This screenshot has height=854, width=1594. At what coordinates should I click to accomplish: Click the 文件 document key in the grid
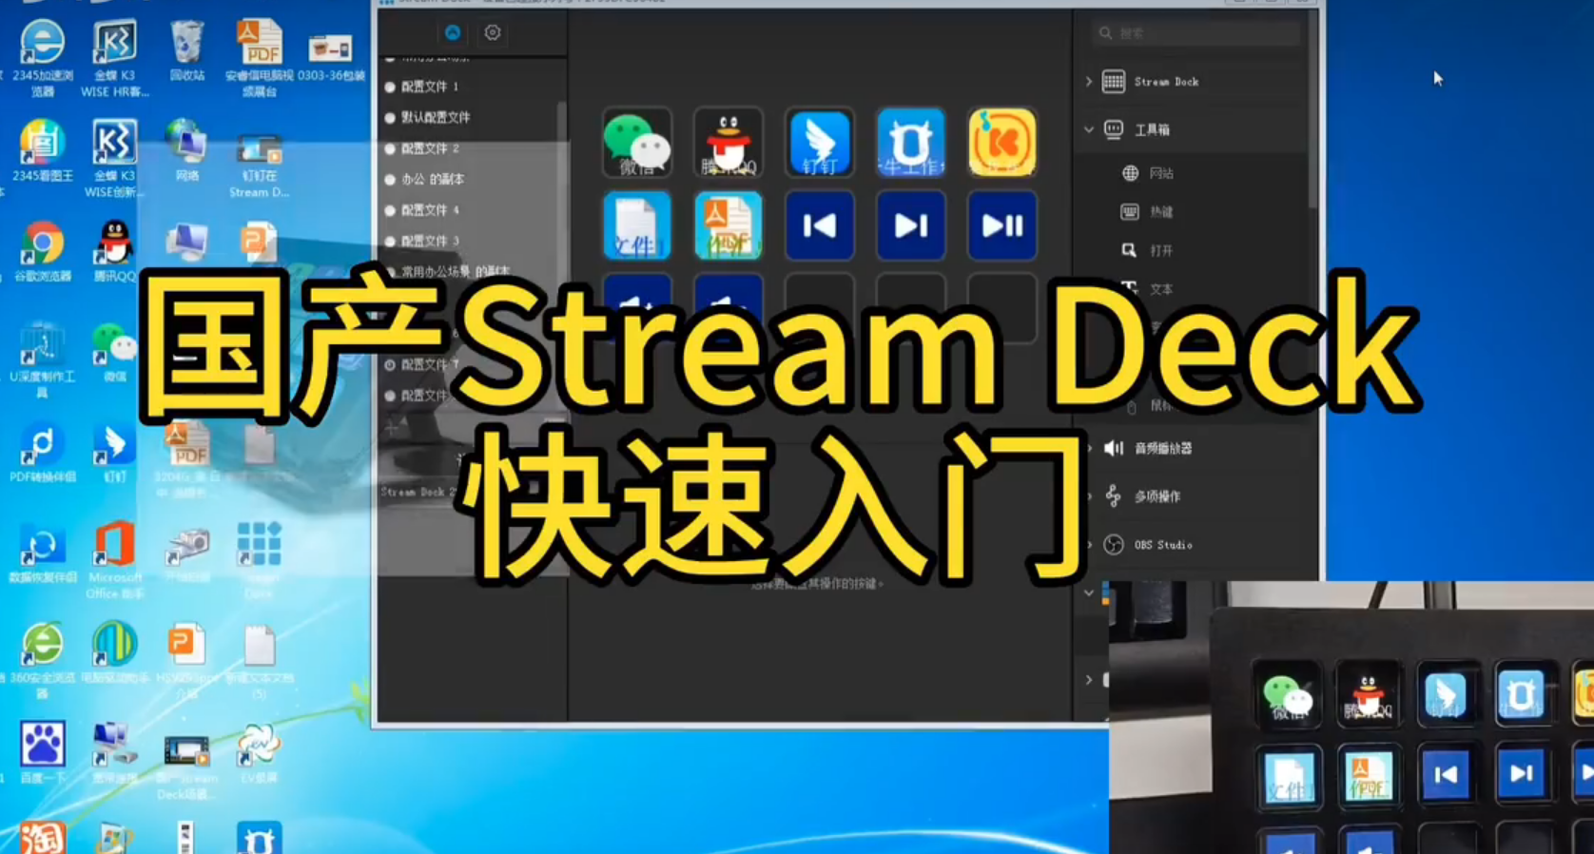click(637, 226)
